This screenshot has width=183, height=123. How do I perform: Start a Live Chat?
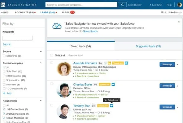[156, 5]
